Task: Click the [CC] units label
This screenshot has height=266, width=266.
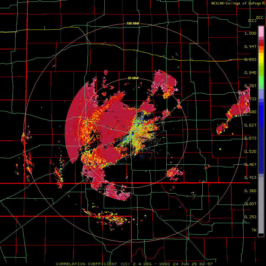Action: point(252,20)
